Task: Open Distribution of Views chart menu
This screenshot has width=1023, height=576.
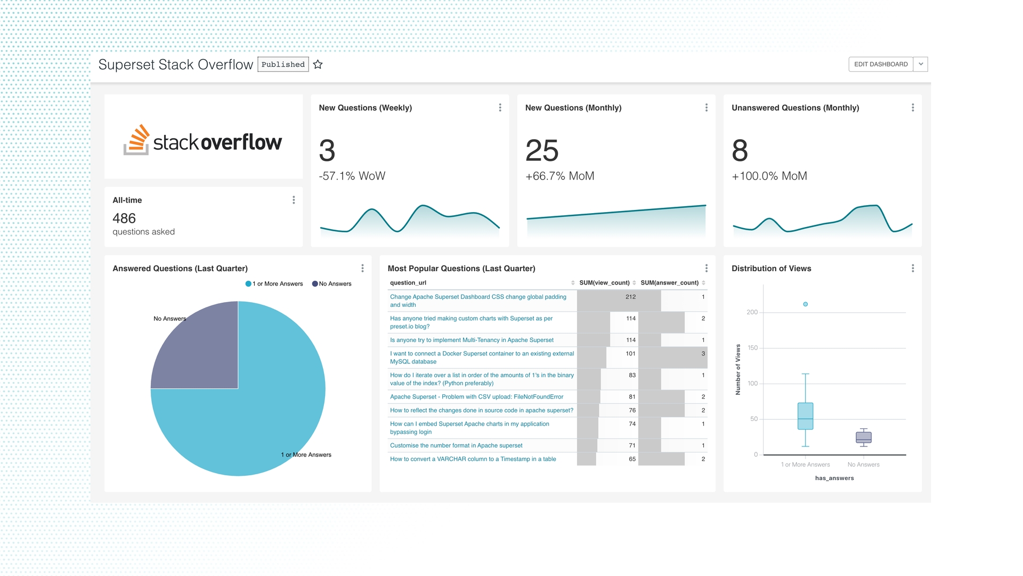Action: click(913, 268)
